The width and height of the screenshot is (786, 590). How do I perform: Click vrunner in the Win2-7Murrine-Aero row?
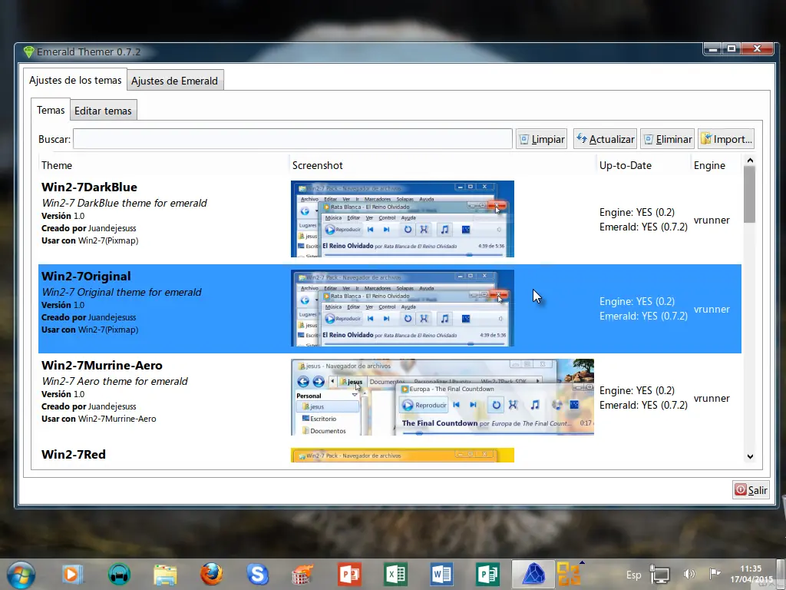[x=712, y=398]
